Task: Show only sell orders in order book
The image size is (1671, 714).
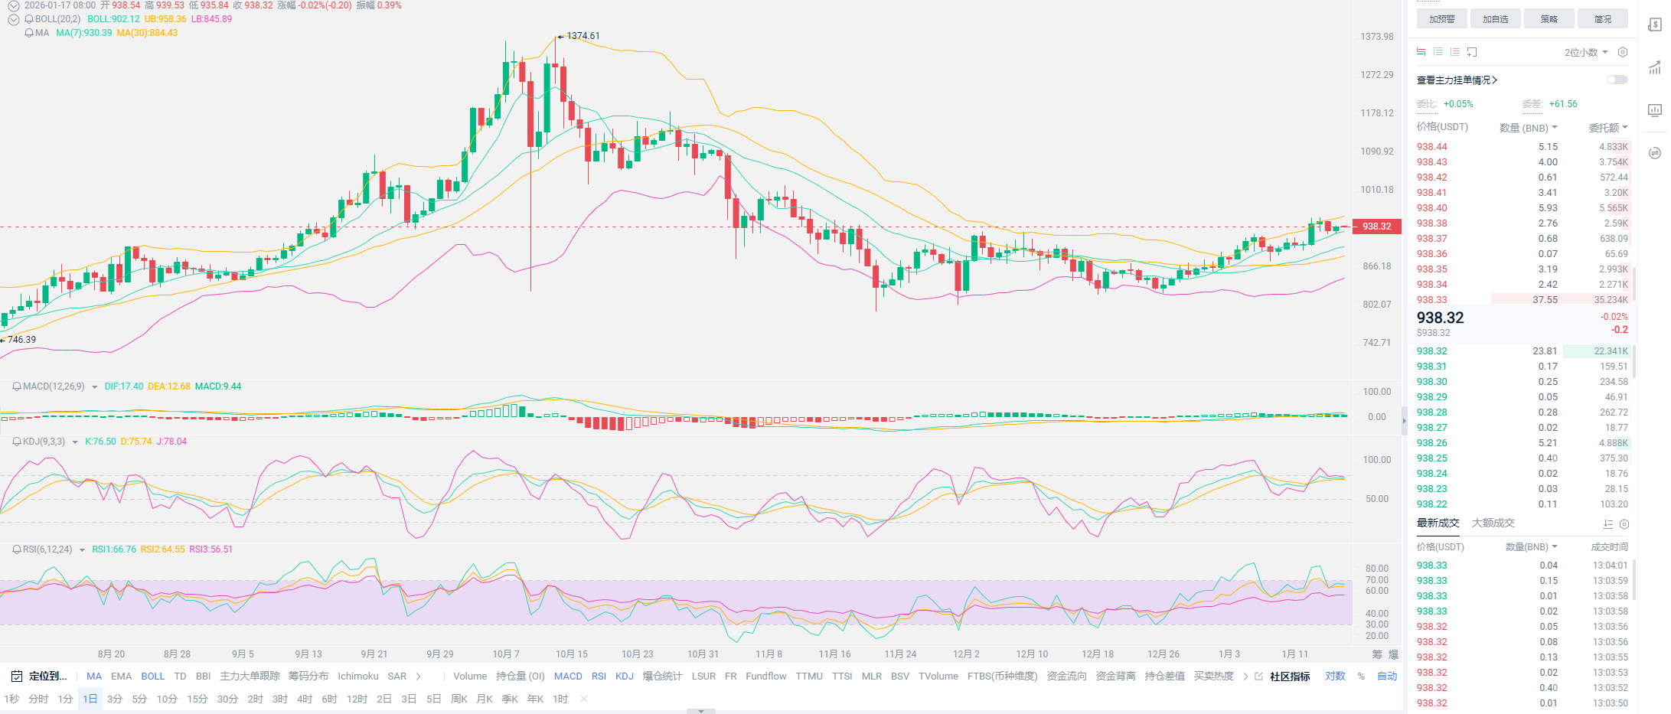Action: [1455, 52]
